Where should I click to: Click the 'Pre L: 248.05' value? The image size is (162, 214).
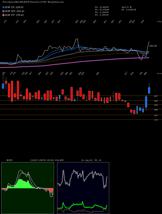pos(102,12)
